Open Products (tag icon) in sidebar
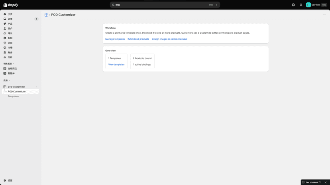The width and height of the screenshot is (330, 185). (20, 24)
